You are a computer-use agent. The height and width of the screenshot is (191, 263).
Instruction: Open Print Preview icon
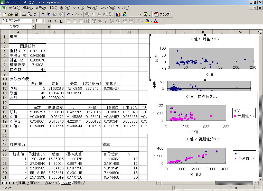[30, 14]
